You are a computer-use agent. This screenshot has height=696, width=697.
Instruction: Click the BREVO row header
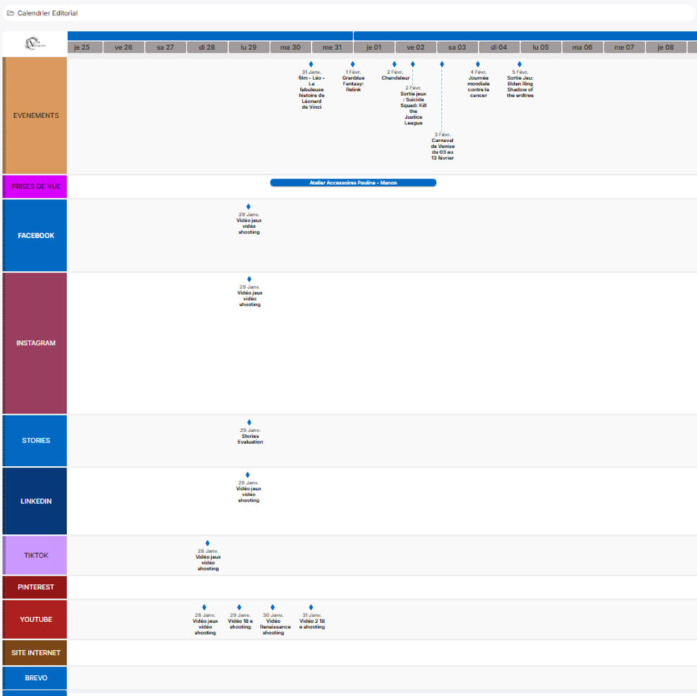(35, 678)
